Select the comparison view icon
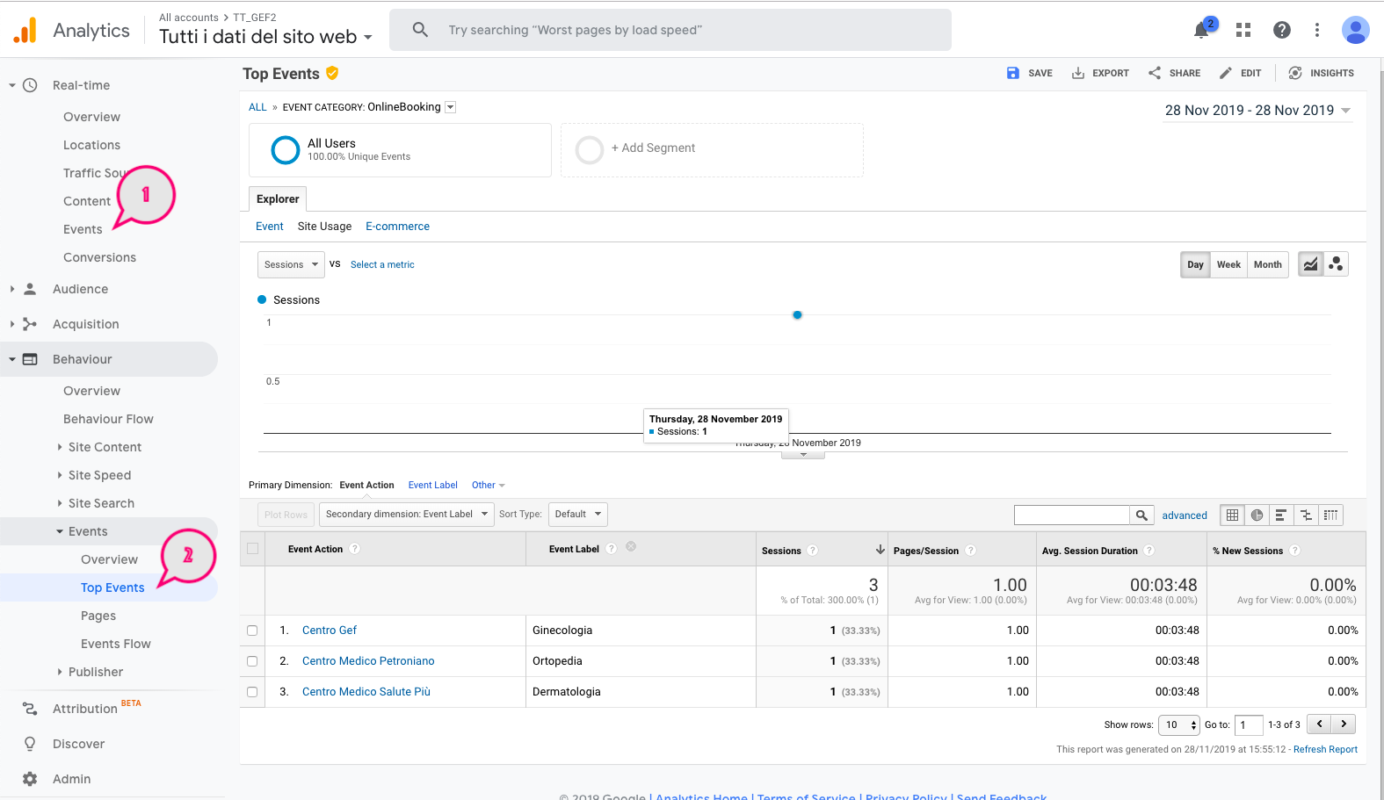 pyautogui.click(x=1306, y=515)
